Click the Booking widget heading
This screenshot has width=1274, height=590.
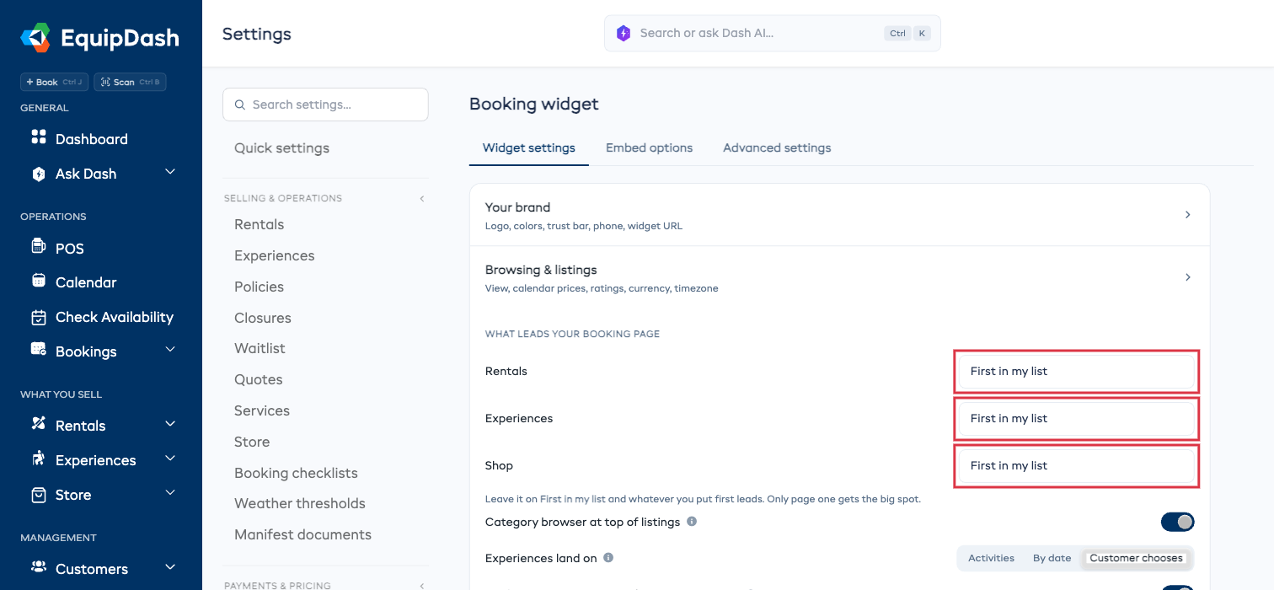pyautogui.click(x=534, y=104)
